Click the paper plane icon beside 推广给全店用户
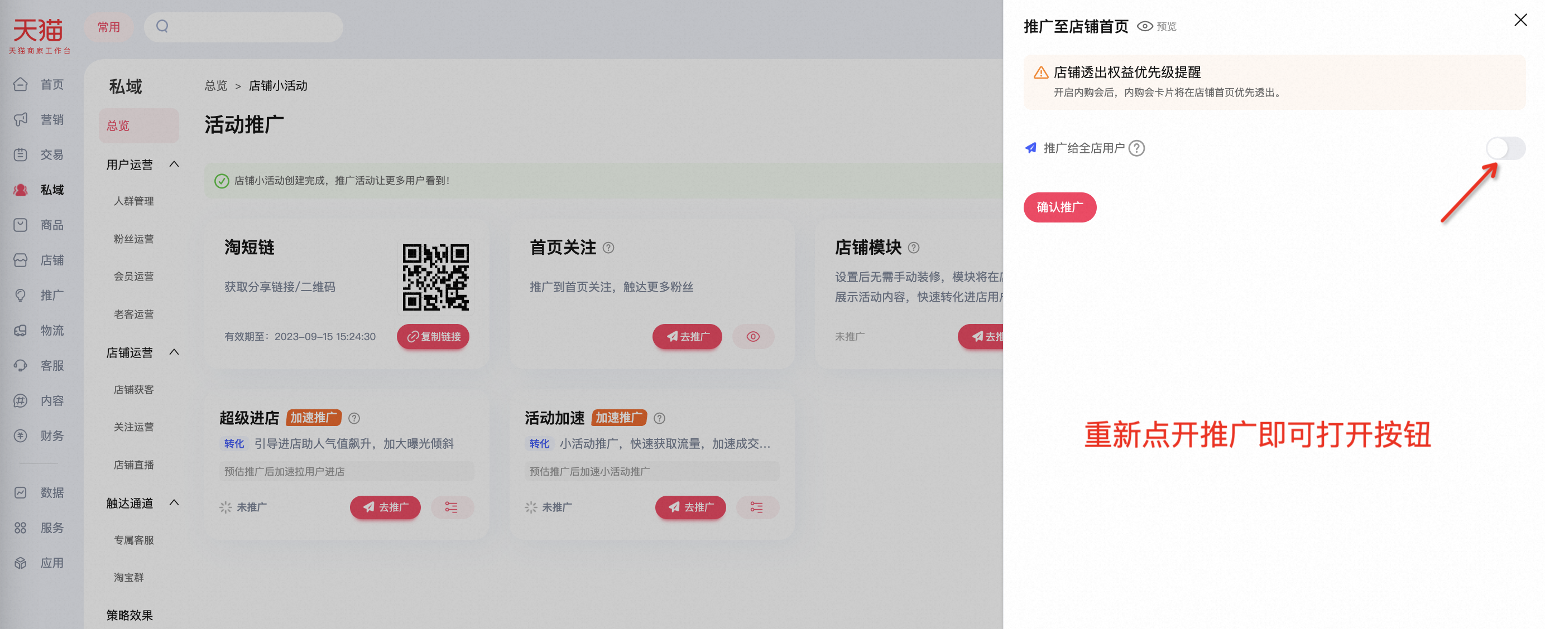Image resolution: width=1545 pixels, height=629 pixels. pos(1030,148)
